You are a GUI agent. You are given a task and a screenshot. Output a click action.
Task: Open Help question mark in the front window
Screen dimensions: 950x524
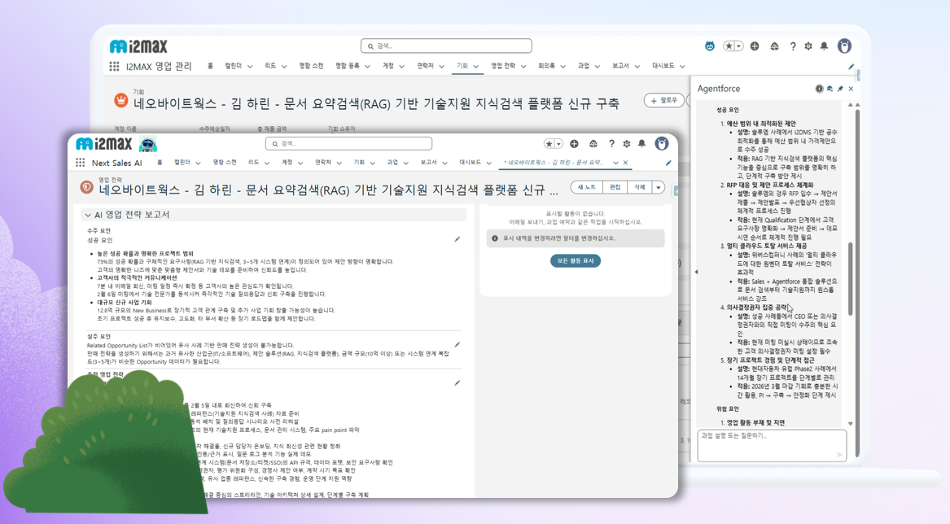pyautogui.click(x=611, y=143)
